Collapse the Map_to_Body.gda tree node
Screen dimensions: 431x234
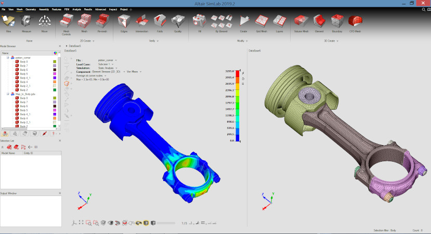tap(8, 94)
